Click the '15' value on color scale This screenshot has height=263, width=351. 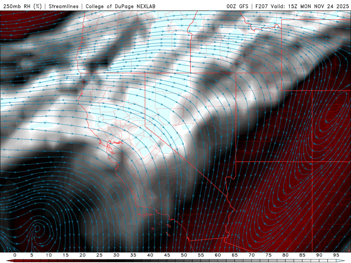[x=65, y=255]
